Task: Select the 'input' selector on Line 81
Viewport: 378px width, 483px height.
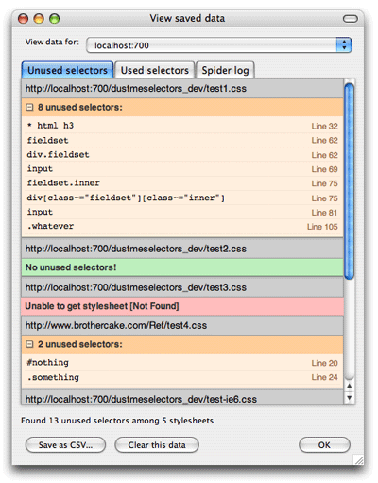Action: click(x=182, y=212)
